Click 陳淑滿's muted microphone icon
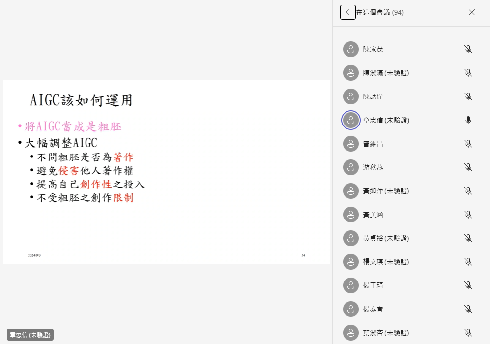490x344 pixels. [468, 73]
